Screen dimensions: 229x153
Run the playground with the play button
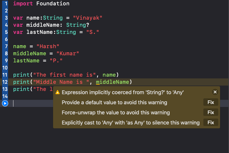(5, 103)
